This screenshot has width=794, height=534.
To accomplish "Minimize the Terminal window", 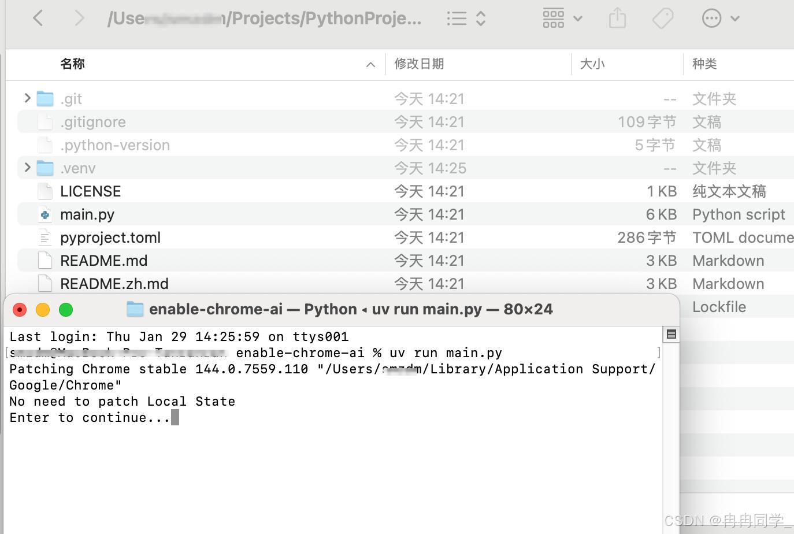I will pyautogui.click(x=43, y=310).
